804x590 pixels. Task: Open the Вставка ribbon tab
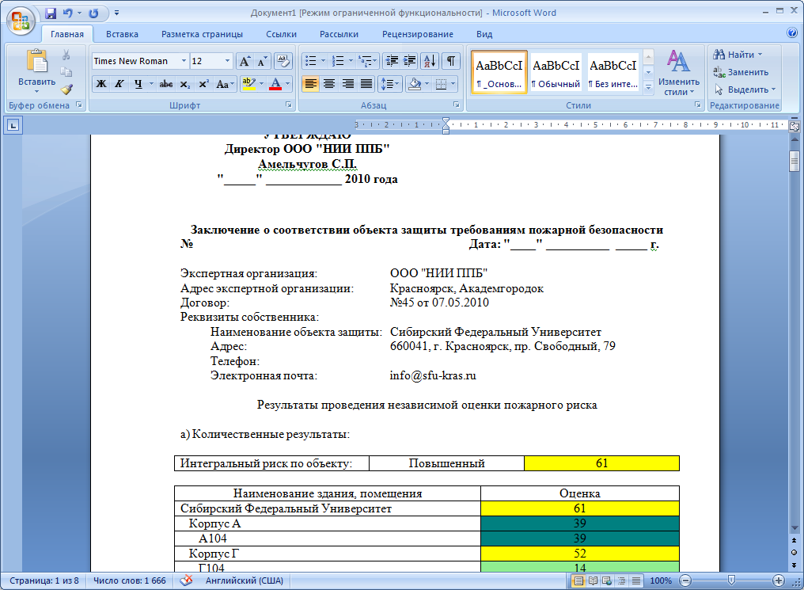(122, 34)
